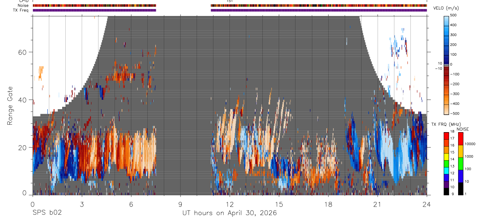
Task: Click the '9' hour tick on the time axis
Action: point(180,204)
